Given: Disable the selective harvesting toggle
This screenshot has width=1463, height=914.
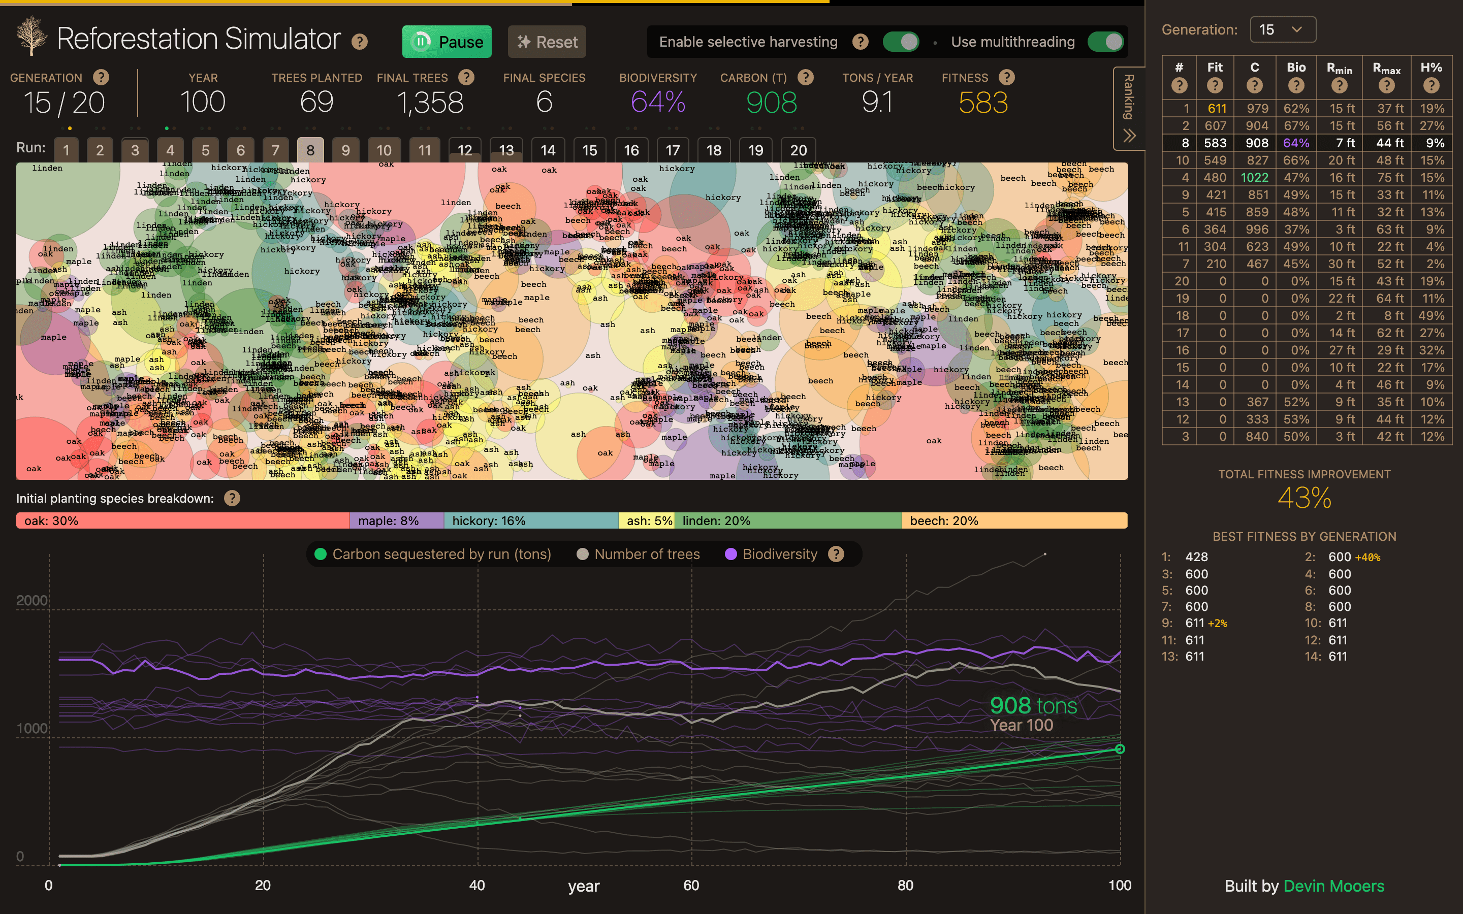Looking at the screenshot, I should coord(901,42).
